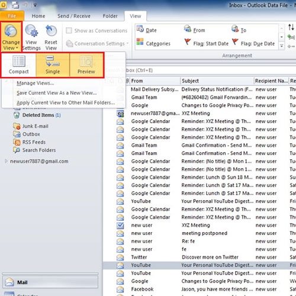Sort by the Subject column header
Screen dimensions: 296x296
pos(217,81)
